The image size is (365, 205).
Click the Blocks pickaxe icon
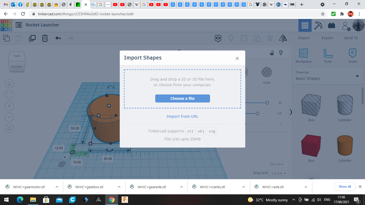[x=318, y=25]
